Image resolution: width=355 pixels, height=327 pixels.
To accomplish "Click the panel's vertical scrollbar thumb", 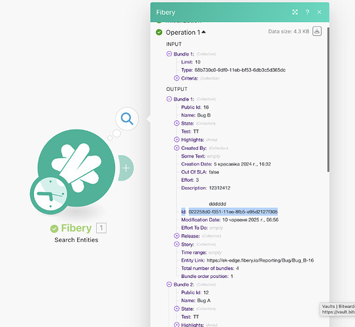I will tap(328, 99).
